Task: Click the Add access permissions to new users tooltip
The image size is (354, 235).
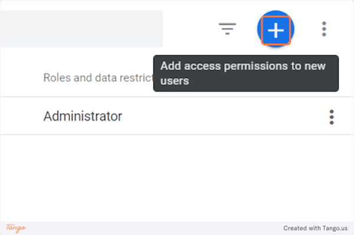Action: [246, 74]
